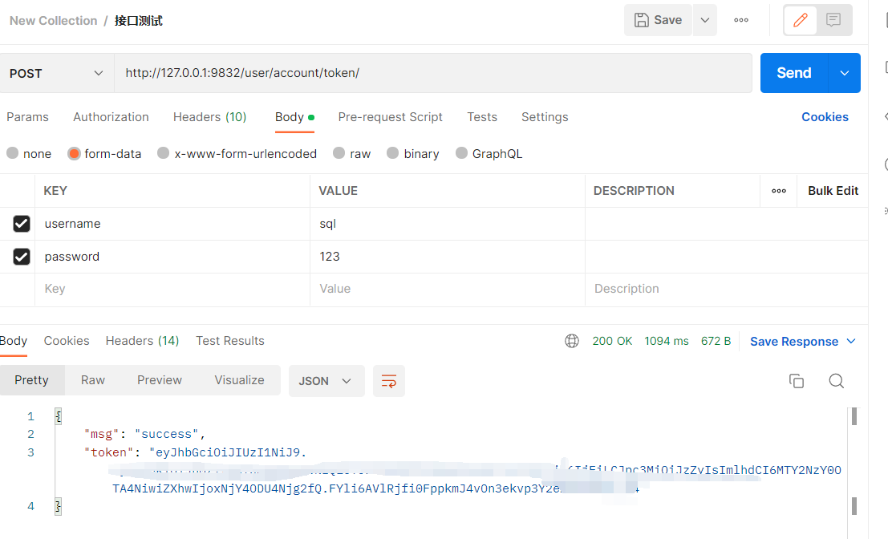Viewport: 888px width, 539px height.
Task: Open response search with the magnifier icon
Action: coord(837,381)
